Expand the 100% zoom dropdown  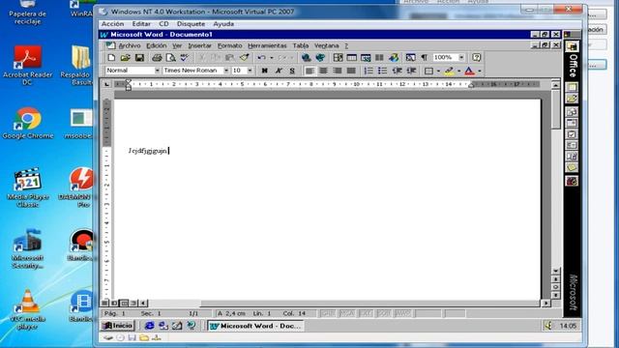pyautogui.click(x=461, y=58)
